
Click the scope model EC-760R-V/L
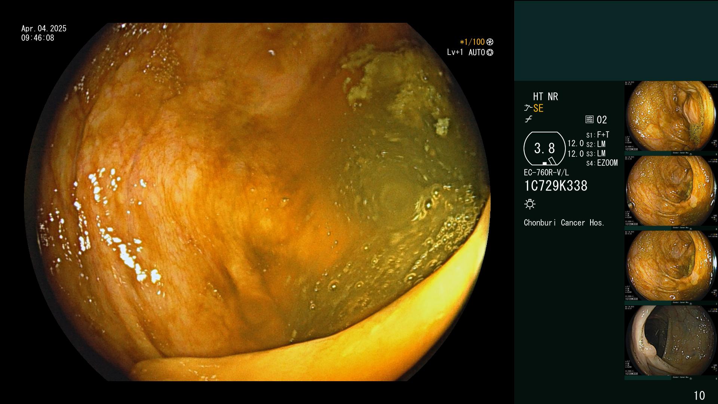(x=546, y=173)
